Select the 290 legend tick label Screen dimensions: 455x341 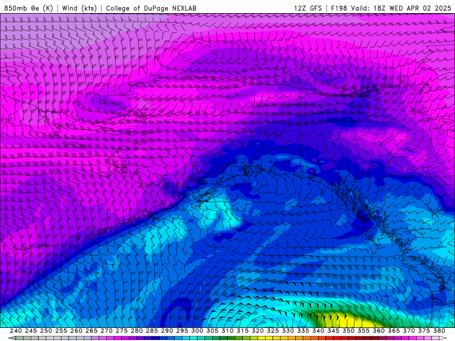tap(167, 331)
